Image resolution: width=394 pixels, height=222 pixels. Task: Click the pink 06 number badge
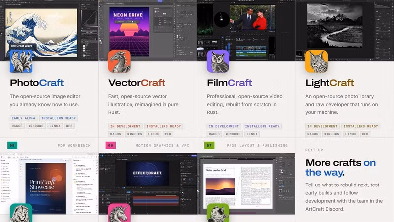click(111, 145)
